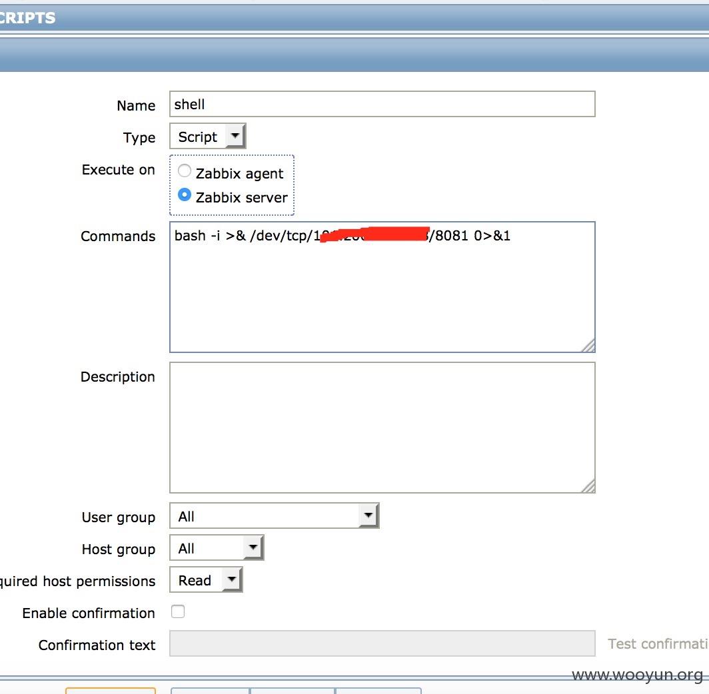709x694 pixels.
Task: Click the Test confirmation link
Action: pyautogui.click(x=658, y=644)
